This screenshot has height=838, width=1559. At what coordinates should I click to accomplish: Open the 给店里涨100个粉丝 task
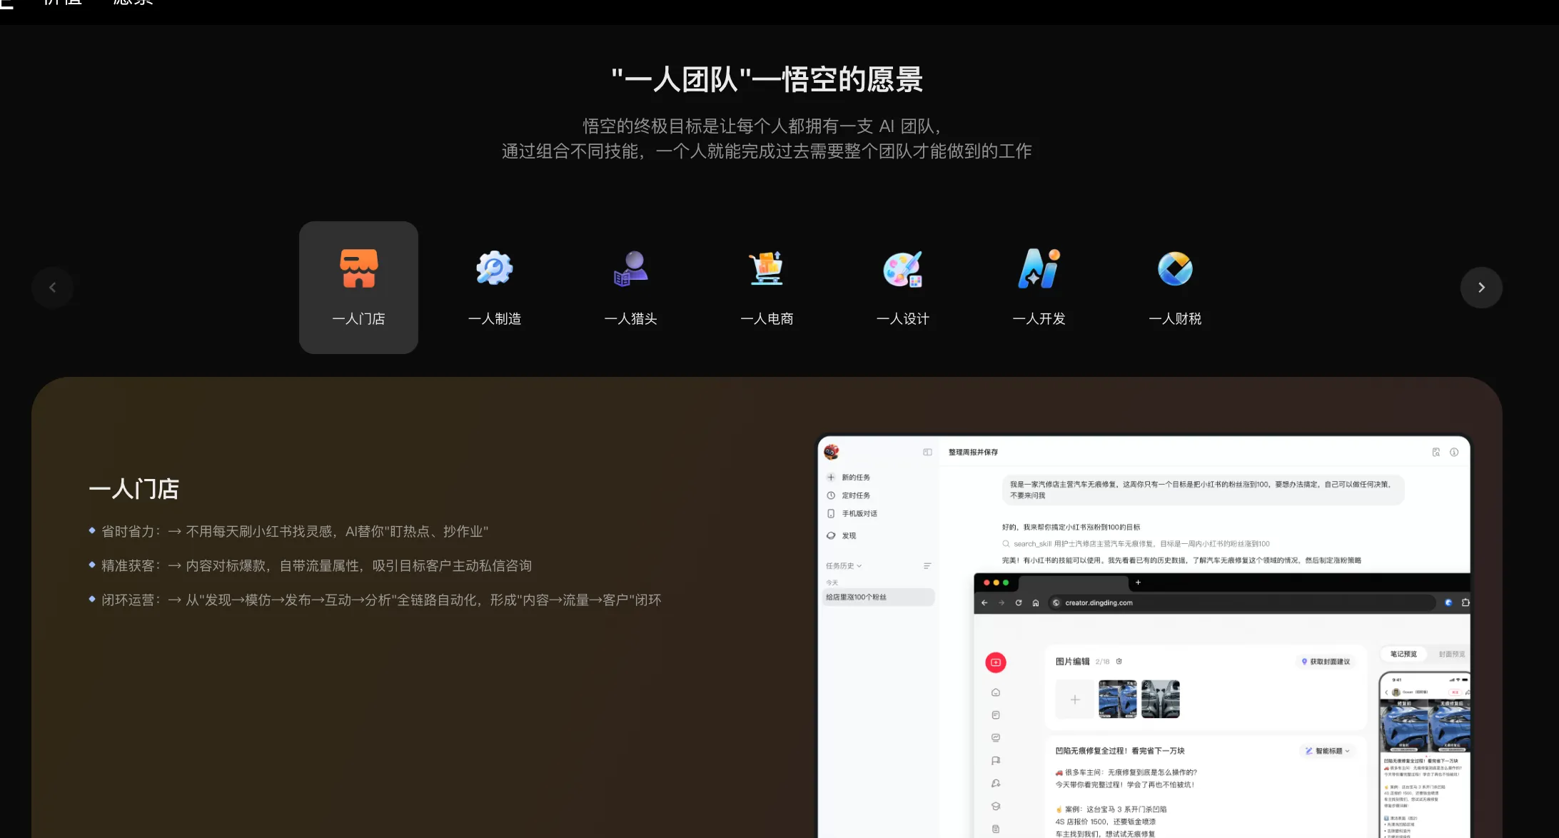(x=878, y=597)
